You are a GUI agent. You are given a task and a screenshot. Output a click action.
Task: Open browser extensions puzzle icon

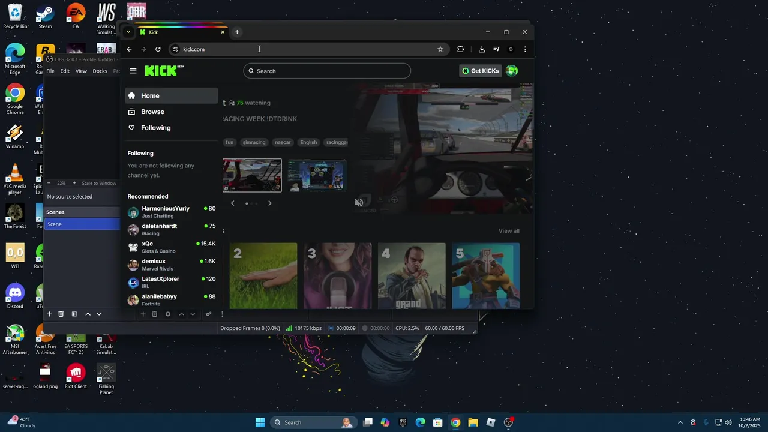coord(461,49)
